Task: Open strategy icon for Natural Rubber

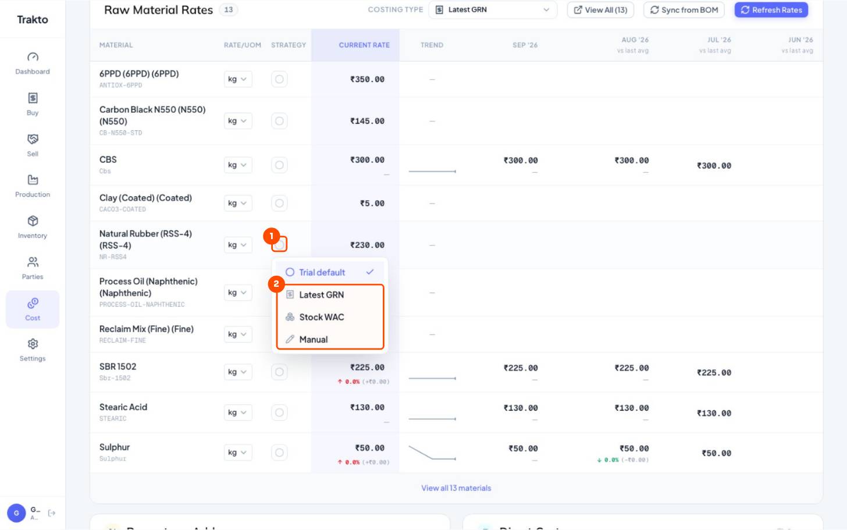Action: pyautogui.click(x=279, y=245)
